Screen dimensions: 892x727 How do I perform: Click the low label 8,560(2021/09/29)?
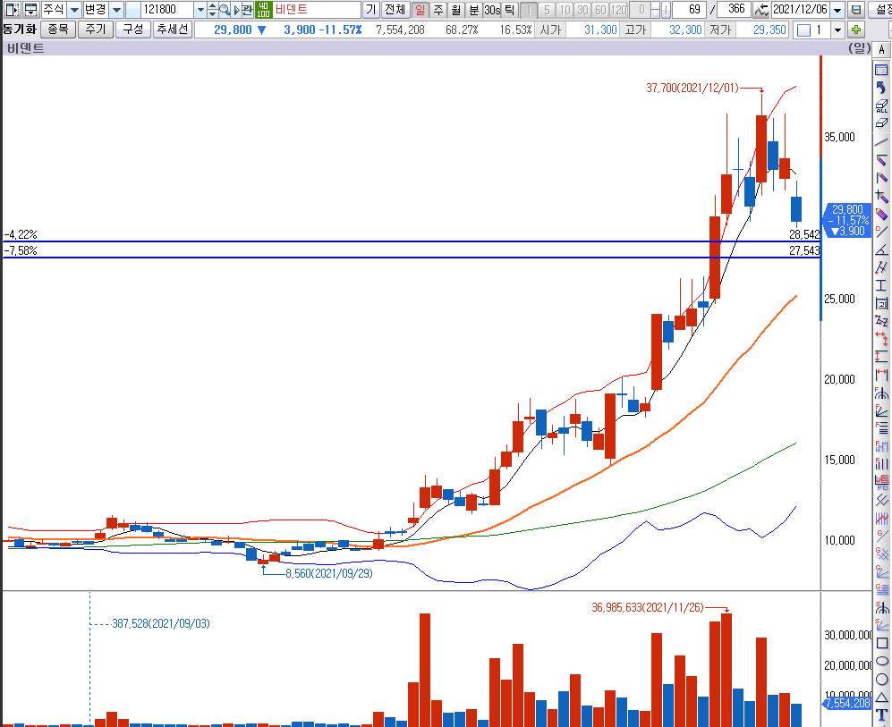point(329,573)
